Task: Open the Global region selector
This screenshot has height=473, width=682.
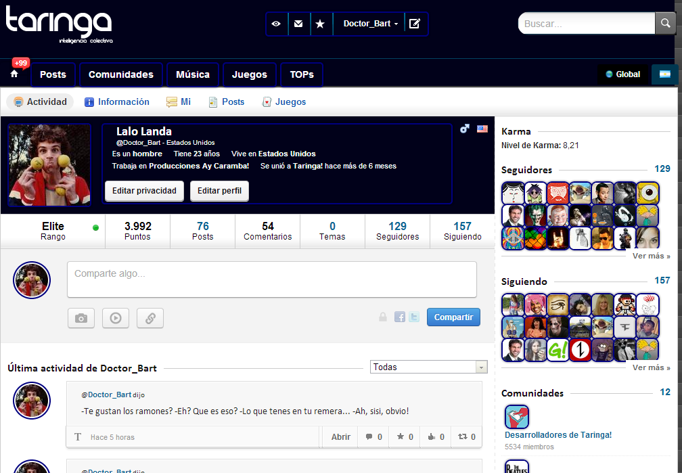Action: (x=623, y=74)
